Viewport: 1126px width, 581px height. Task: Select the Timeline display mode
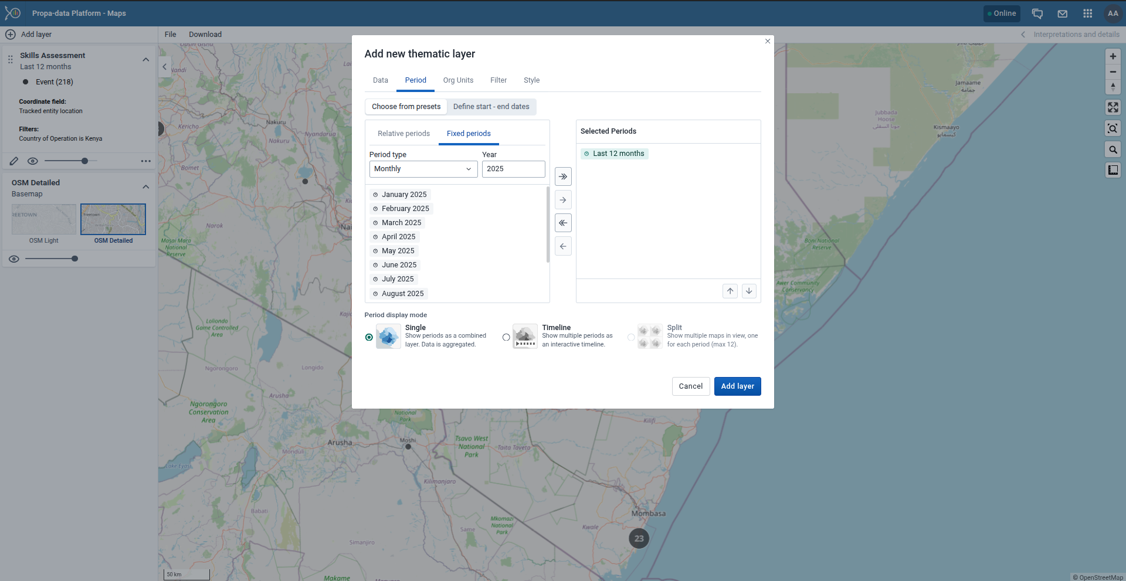[506, 337]
